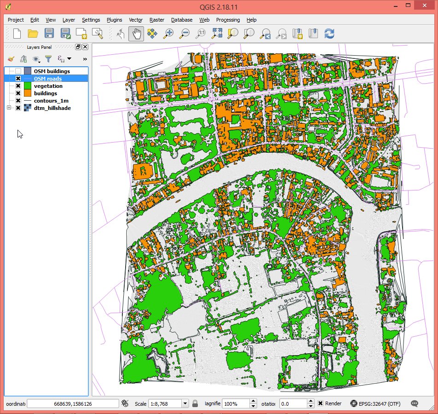Select the Pan Map hand tool
The height and width of the screenshot is (414, 438).
pyautogui.click(x=136, y=34)
